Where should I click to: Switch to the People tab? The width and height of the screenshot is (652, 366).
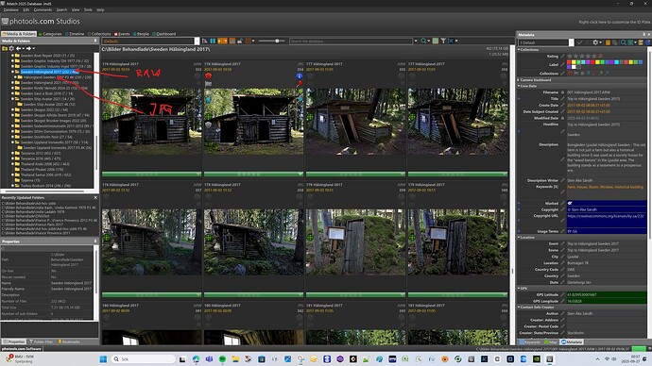tap(141, 34)
